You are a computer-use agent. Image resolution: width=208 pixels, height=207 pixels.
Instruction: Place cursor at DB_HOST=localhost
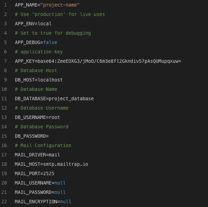point(39,80)
